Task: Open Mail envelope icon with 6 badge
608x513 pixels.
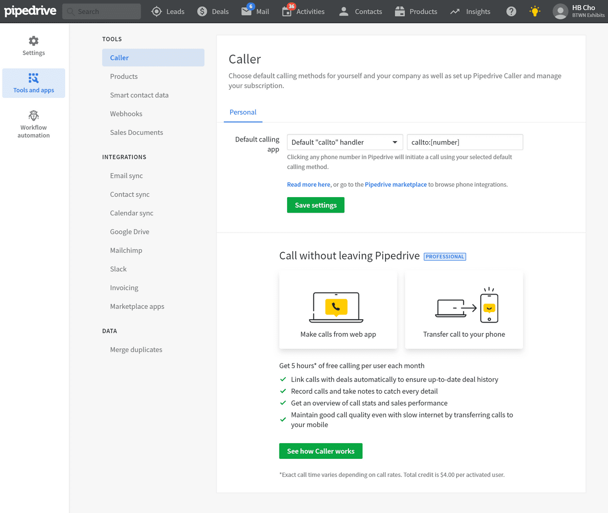Action: (x=247, y=10)
